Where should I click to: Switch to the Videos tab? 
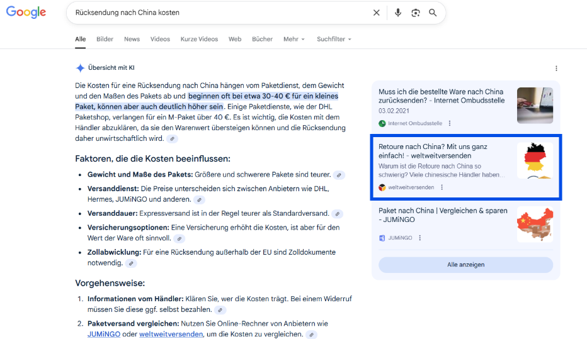[x=160, y=39]
